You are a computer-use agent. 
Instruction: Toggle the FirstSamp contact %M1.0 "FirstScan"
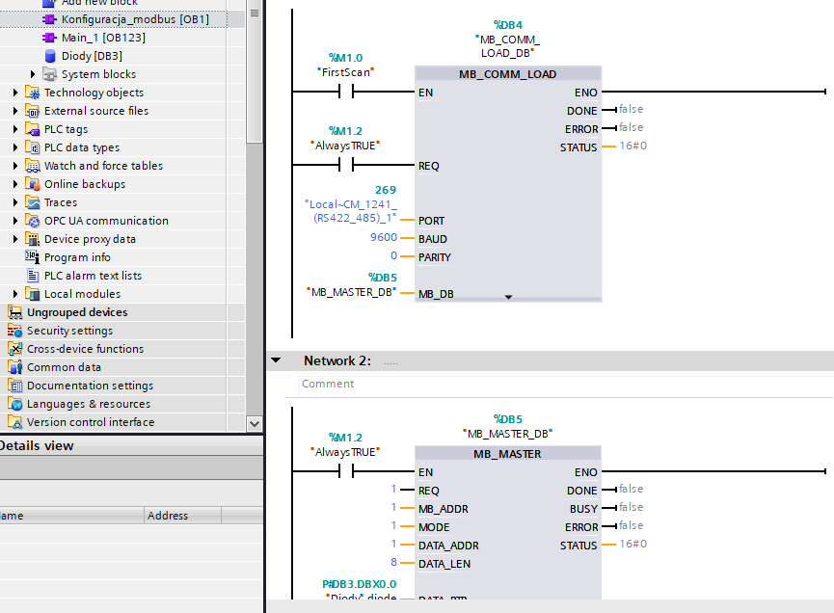tap(346, 92)
